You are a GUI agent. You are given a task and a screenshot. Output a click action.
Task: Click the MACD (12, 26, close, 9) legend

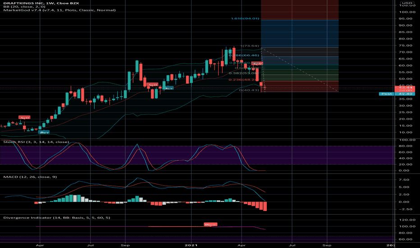pyautogui.click(x=30, y=177)
